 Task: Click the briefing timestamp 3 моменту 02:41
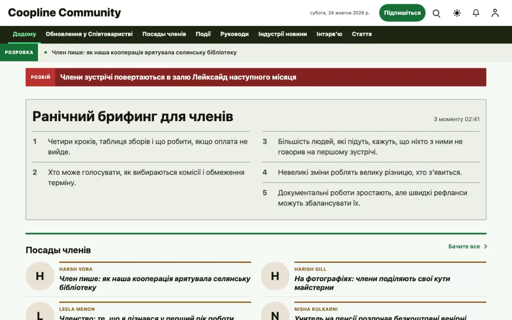tap(457, 119)
